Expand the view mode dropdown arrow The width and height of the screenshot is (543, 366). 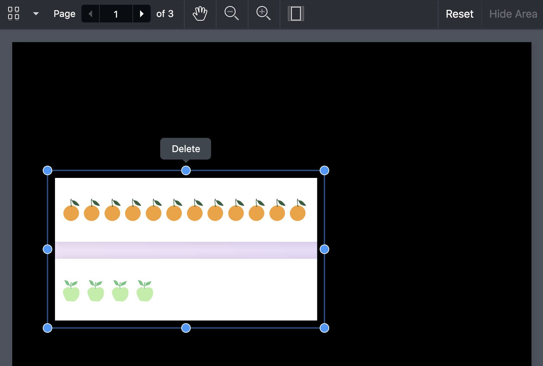36,14
